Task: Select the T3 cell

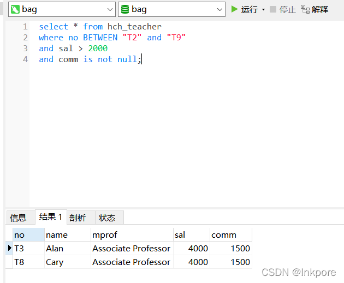Action: point(28,249)
